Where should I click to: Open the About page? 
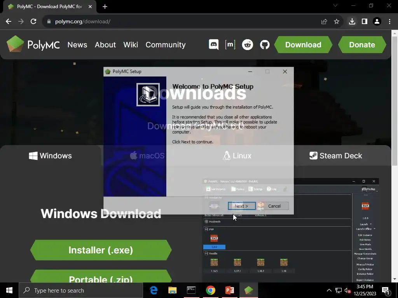[x=105, y=45]
